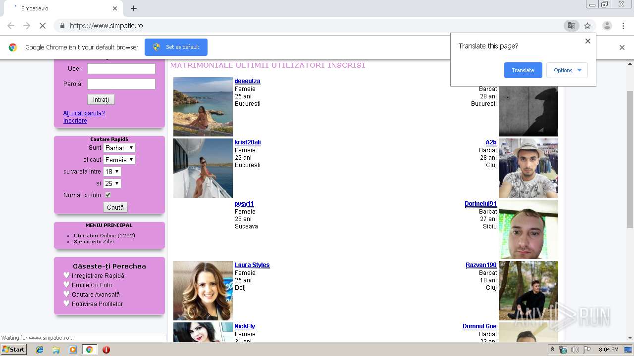Click Set as default button
The width and height of the screenshot is (634, 356).
176,47
